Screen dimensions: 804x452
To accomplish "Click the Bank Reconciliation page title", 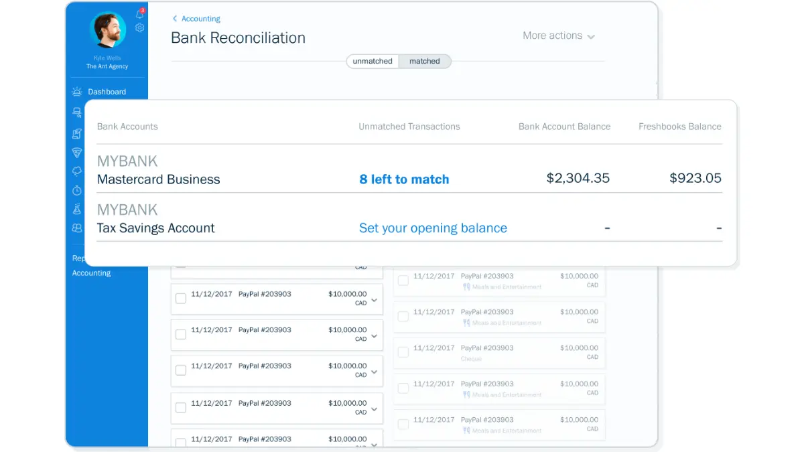I will [238, 38].
